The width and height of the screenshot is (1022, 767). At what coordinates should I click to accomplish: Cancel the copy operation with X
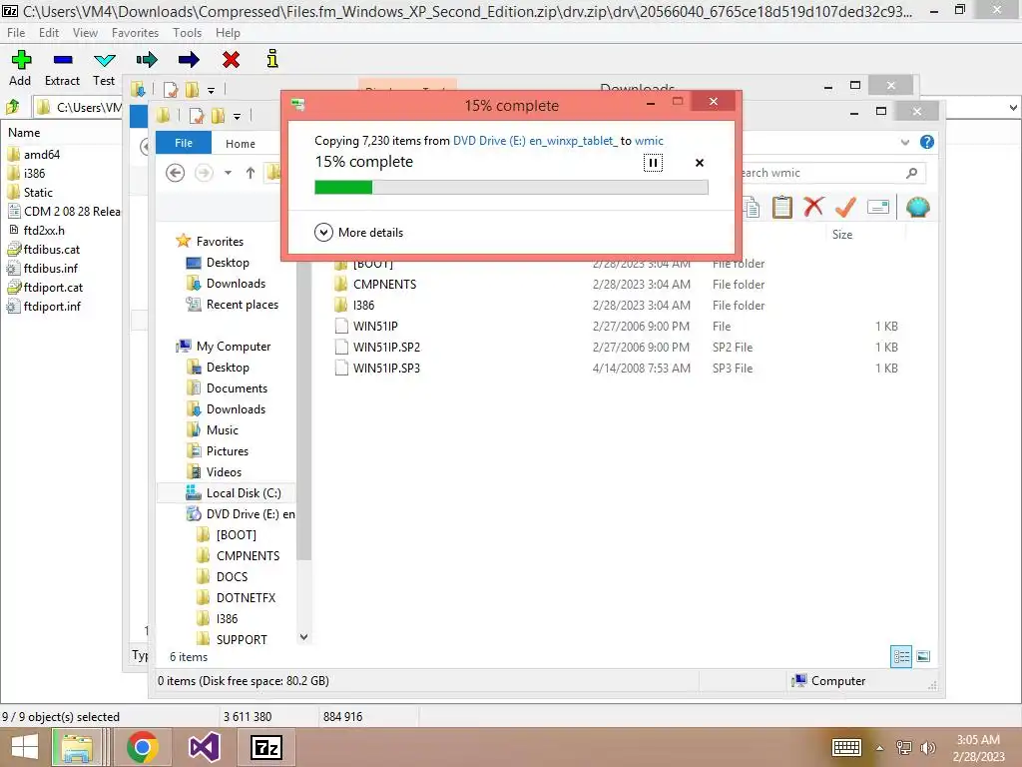coord(700,163)
